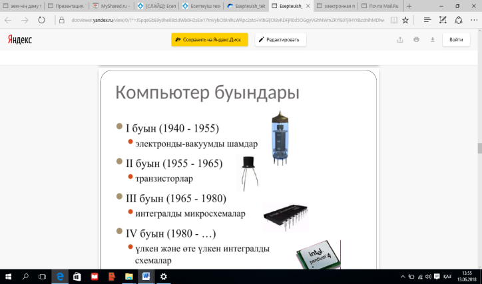Screen dimensions: 482x284
Task: Switch to the MyShared.ru tab
Action: [113, 6]
